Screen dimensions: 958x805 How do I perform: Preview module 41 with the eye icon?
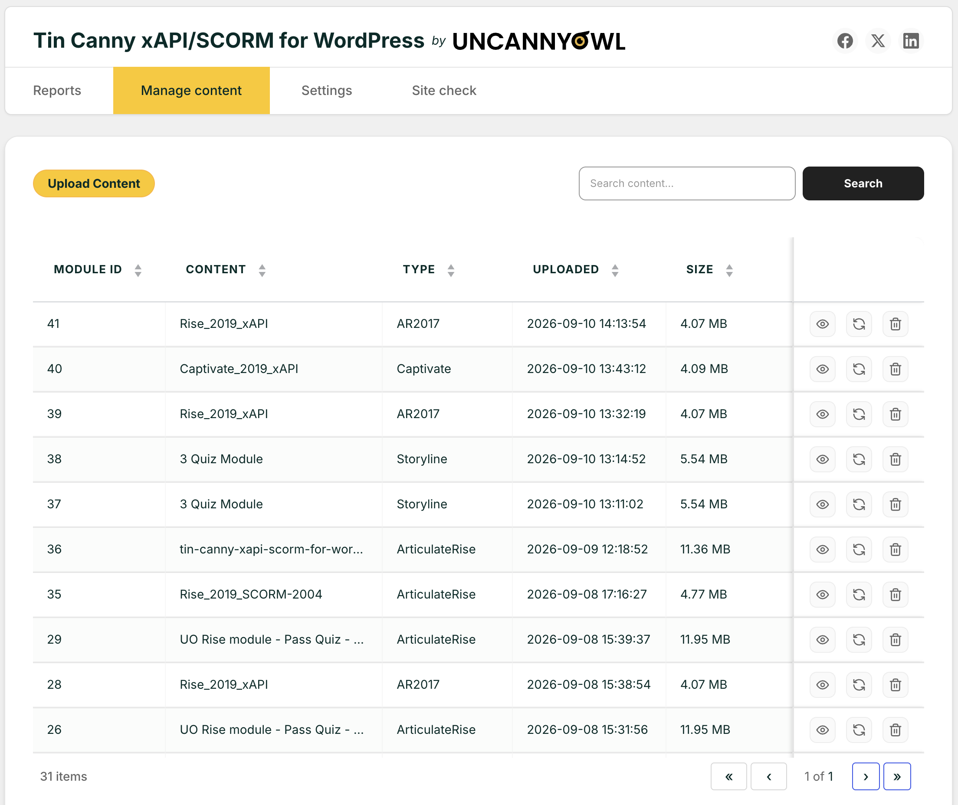tap(823, 324)
